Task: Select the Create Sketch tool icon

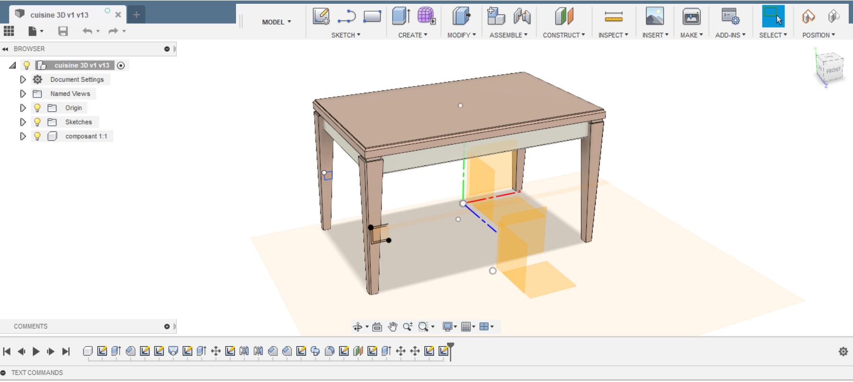Action: click(321, 16)
